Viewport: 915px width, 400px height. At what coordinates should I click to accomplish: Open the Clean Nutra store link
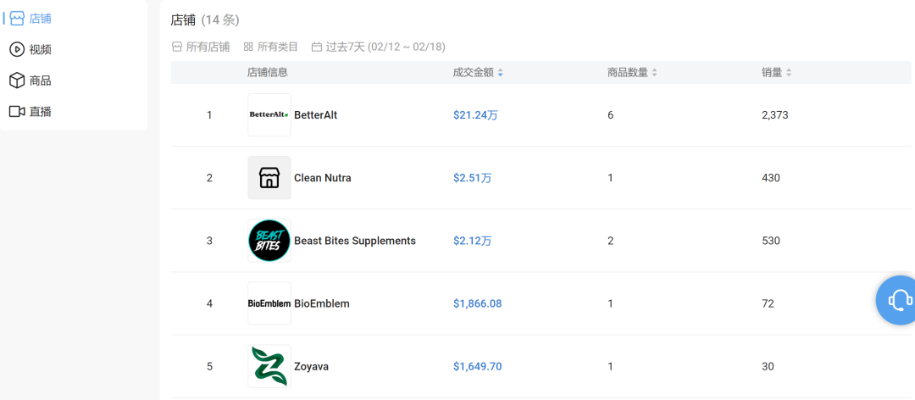coord(323,177)
